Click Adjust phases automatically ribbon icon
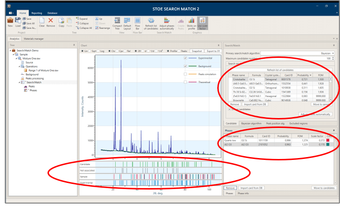 [167, 24]
